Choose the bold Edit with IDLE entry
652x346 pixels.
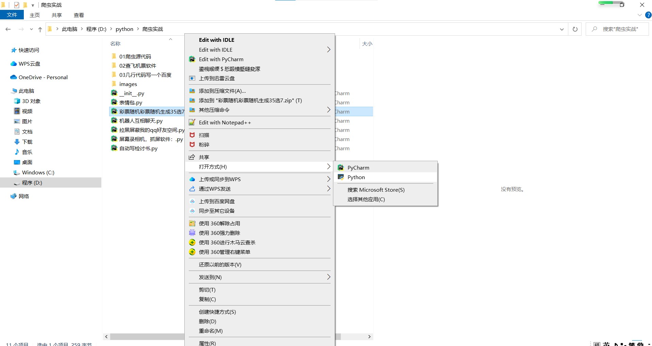216,40
